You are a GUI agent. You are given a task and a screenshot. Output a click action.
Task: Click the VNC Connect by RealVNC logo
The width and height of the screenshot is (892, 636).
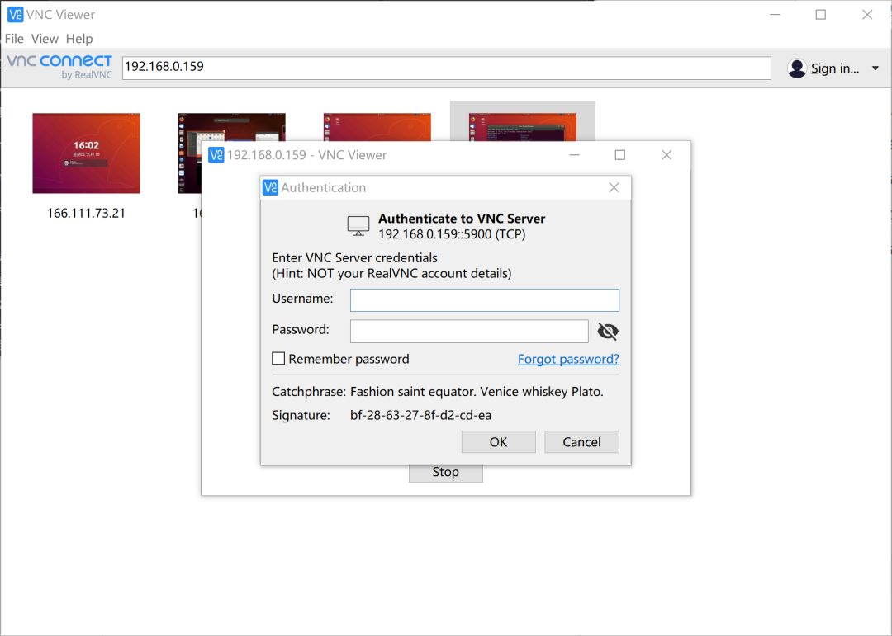[x=59, y=67]
